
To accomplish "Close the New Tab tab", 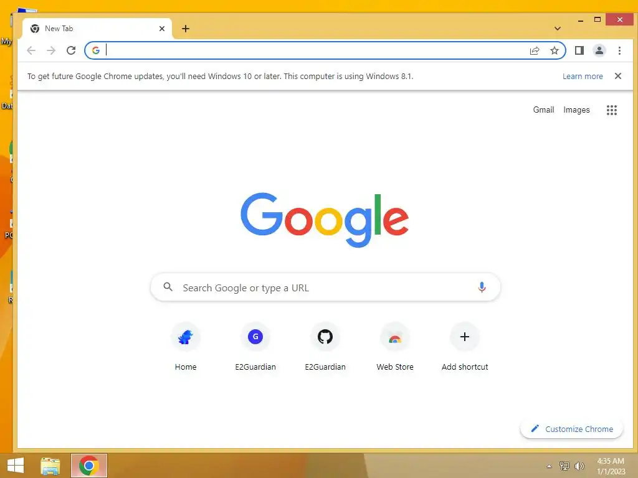I will pyautogui.click(x=162, y=29).
